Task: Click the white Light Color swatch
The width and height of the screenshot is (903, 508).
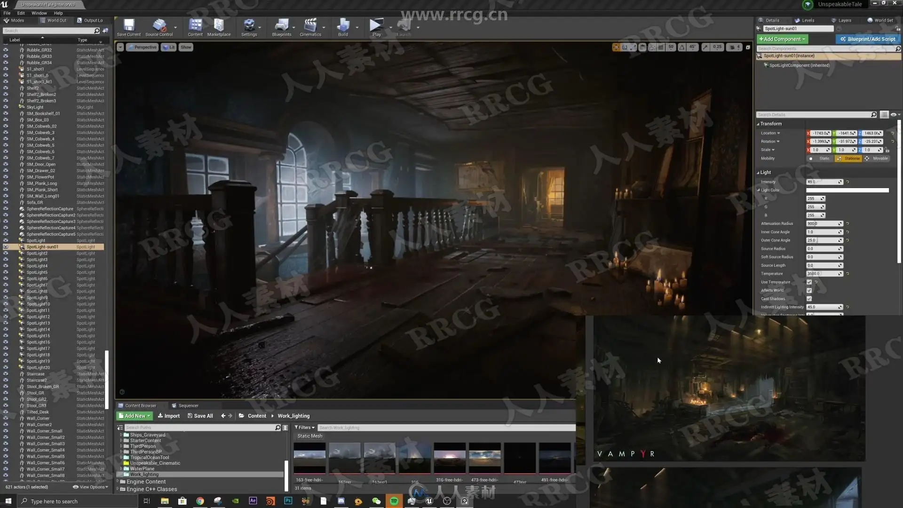Action: coord(847,190)
